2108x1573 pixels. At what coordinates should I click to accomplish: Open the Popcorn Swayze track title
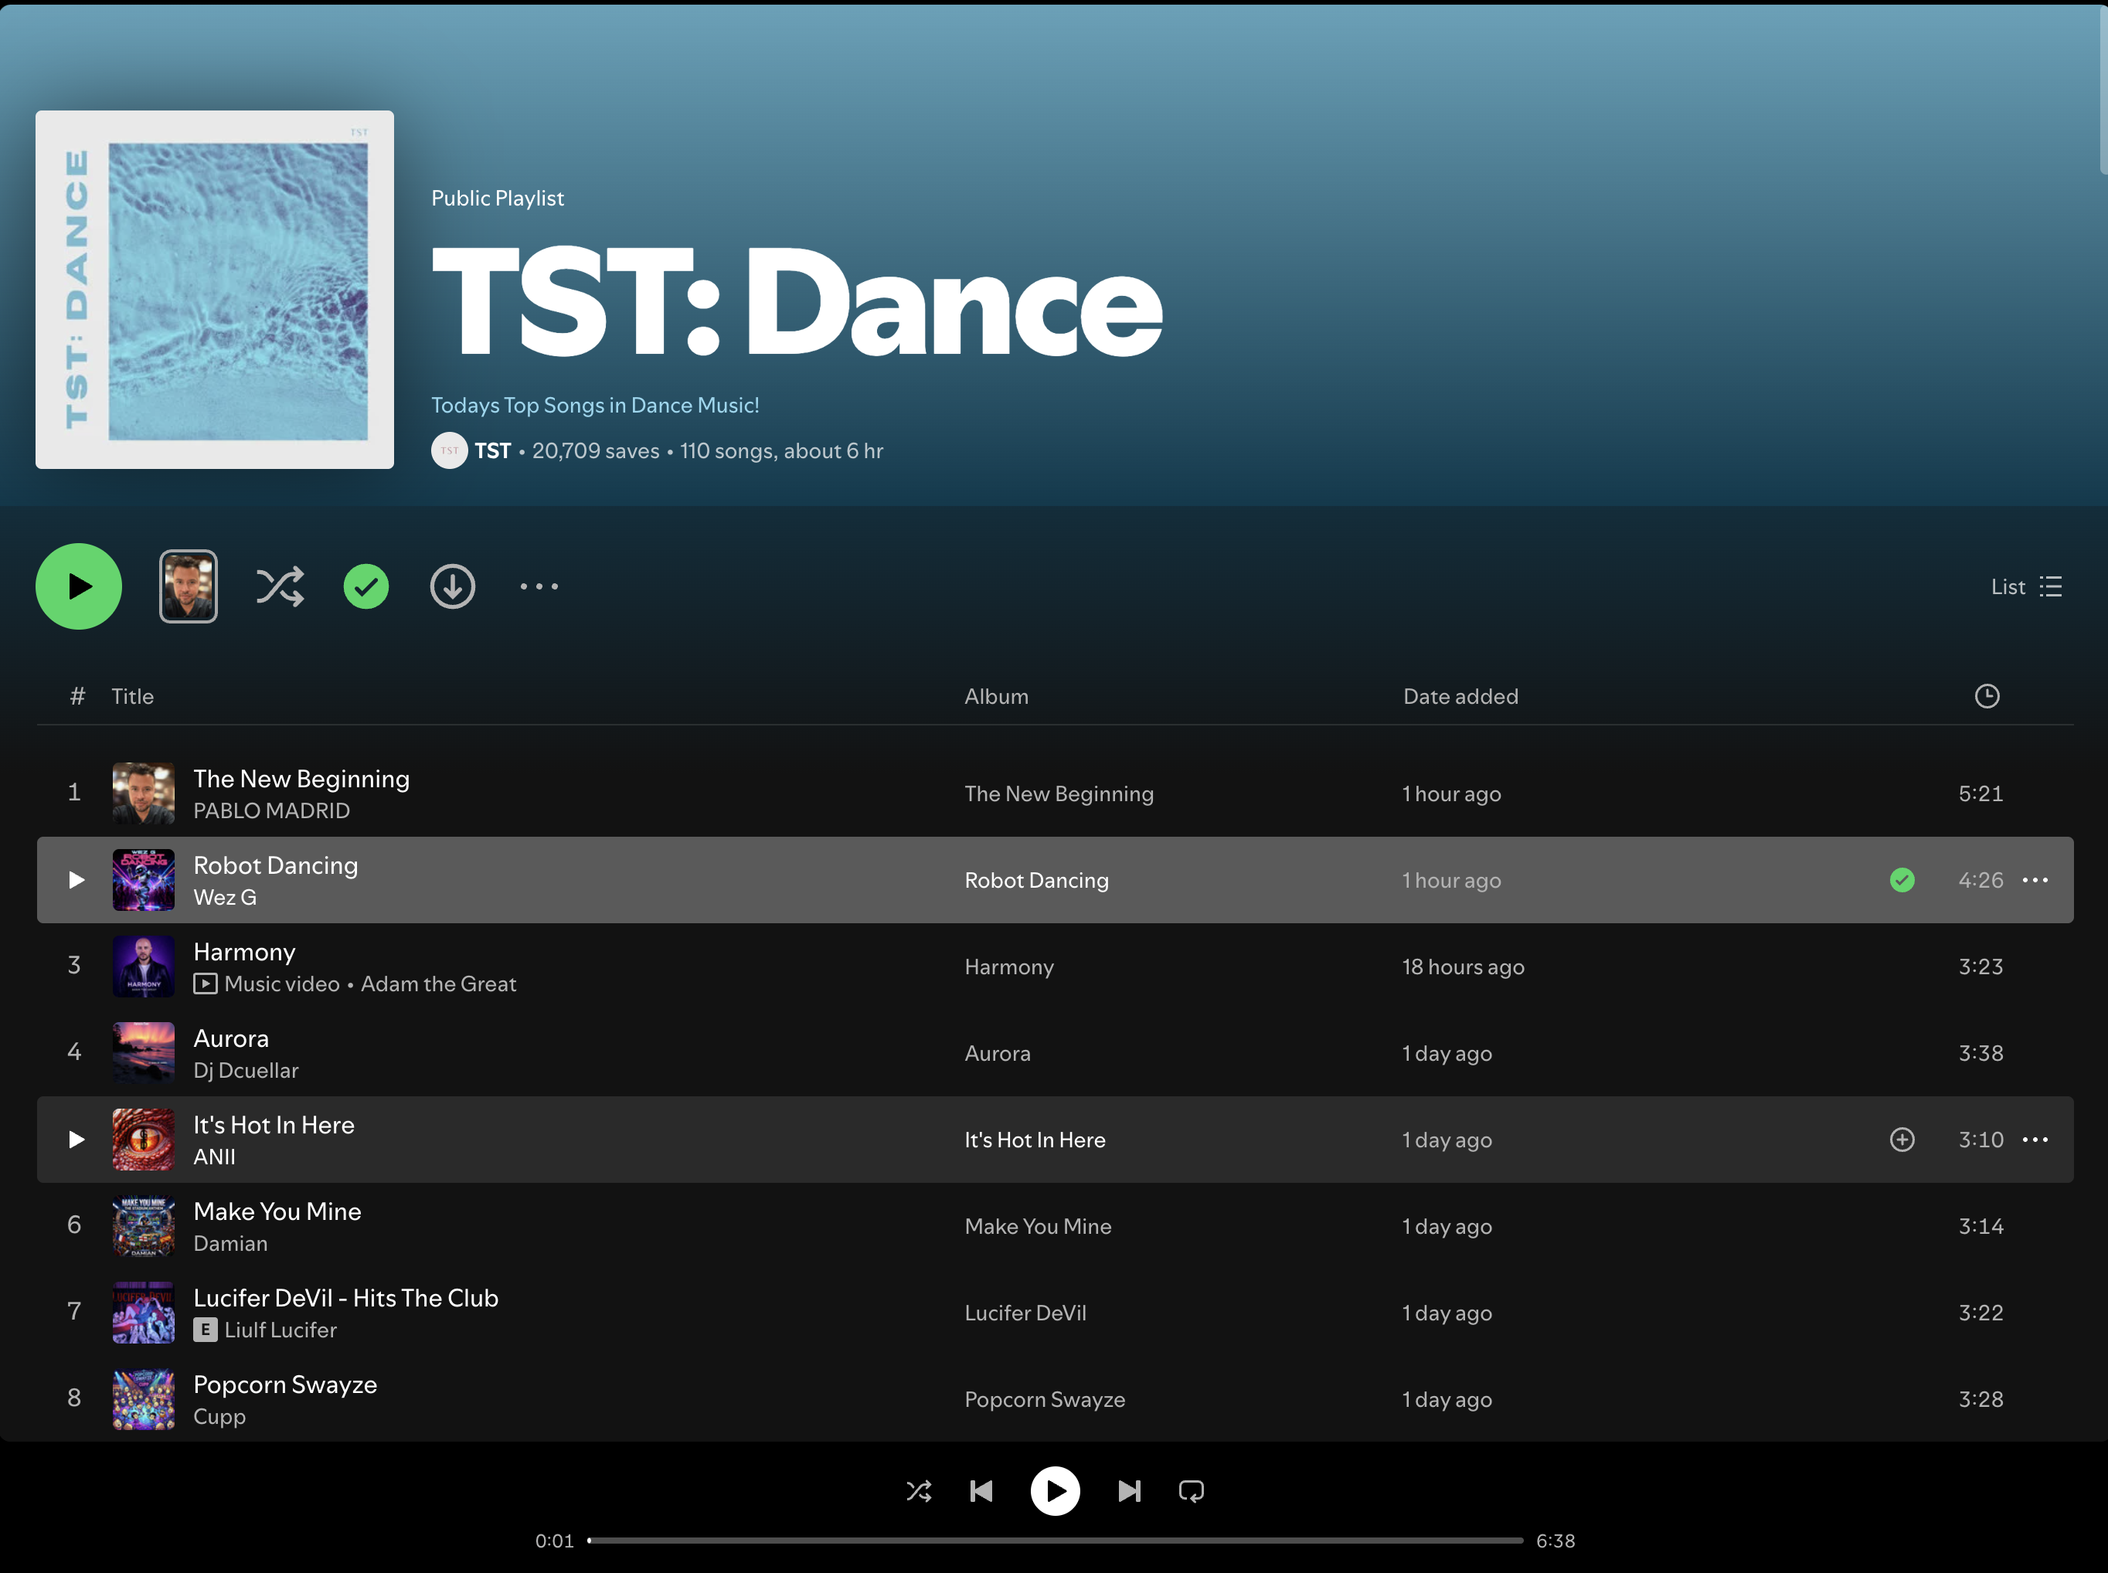pos(286,1384)
